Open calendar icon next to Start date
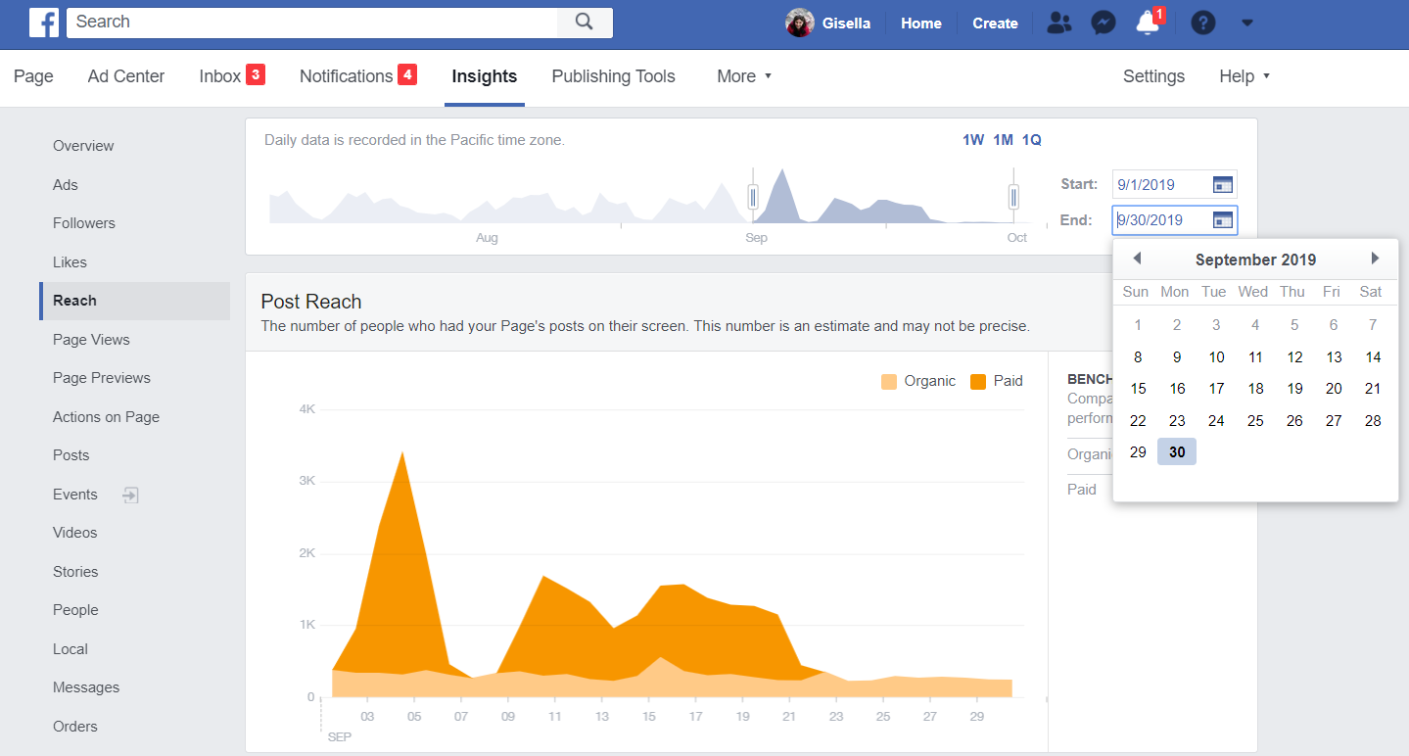The image size is (1409, 756). pyautogui.click(x=1223, y=184)
